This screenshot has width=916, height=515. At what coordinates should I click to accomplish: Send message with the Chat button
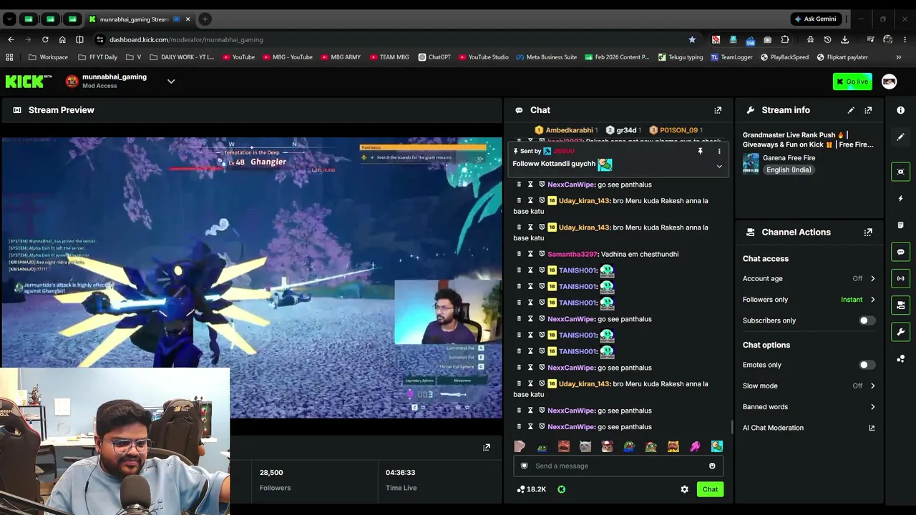[x=710, y=489]
